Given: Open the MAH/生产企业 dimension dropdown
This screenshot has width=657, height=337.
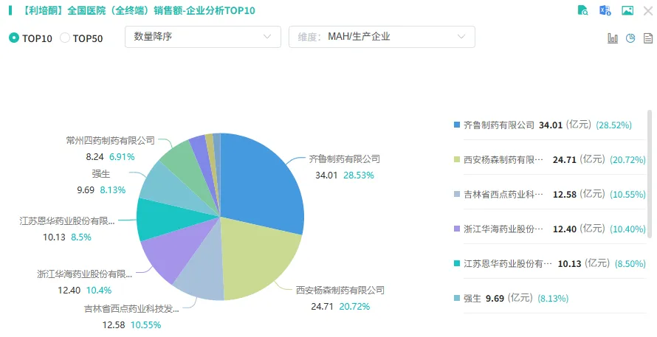Looking at the screenshot, I should (382, 37).
